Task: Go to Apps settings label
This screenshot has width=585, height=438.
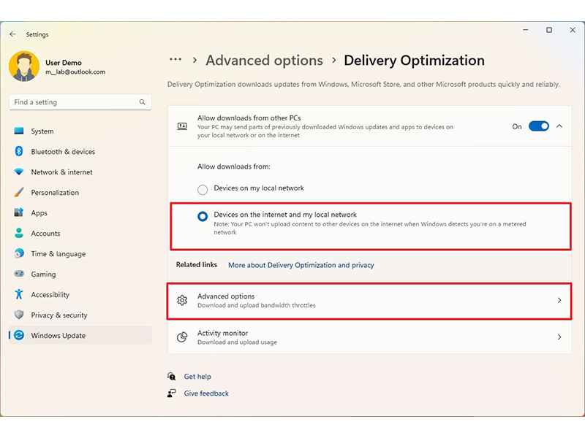Action: point(39,213)
